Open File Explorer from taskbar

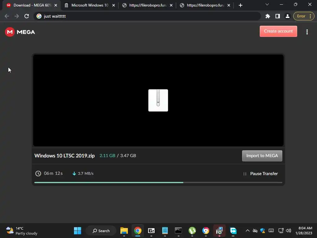(124, 231)
